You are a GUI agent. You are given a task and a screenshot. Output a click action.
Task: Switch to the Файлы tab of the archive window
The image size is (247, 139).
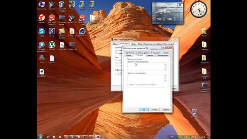(x=140, y=44)
